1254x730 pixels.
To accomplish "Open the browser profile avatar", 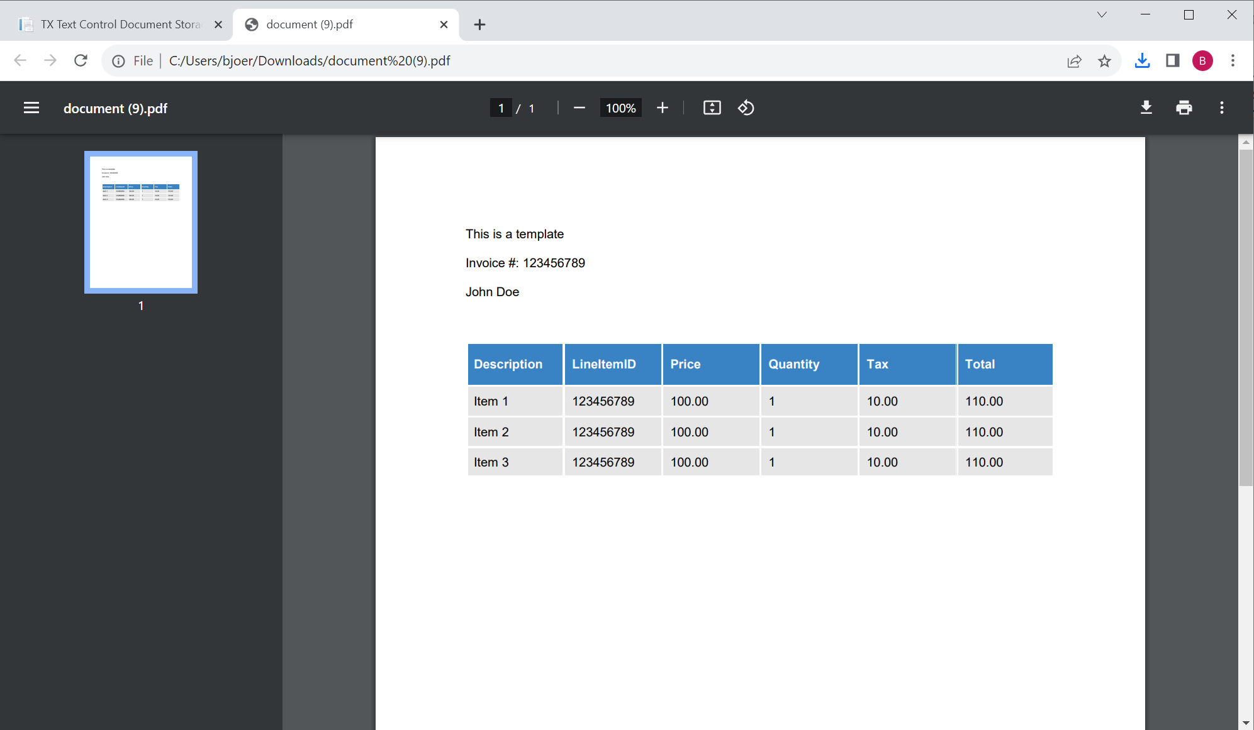I will coord(1202,60).
